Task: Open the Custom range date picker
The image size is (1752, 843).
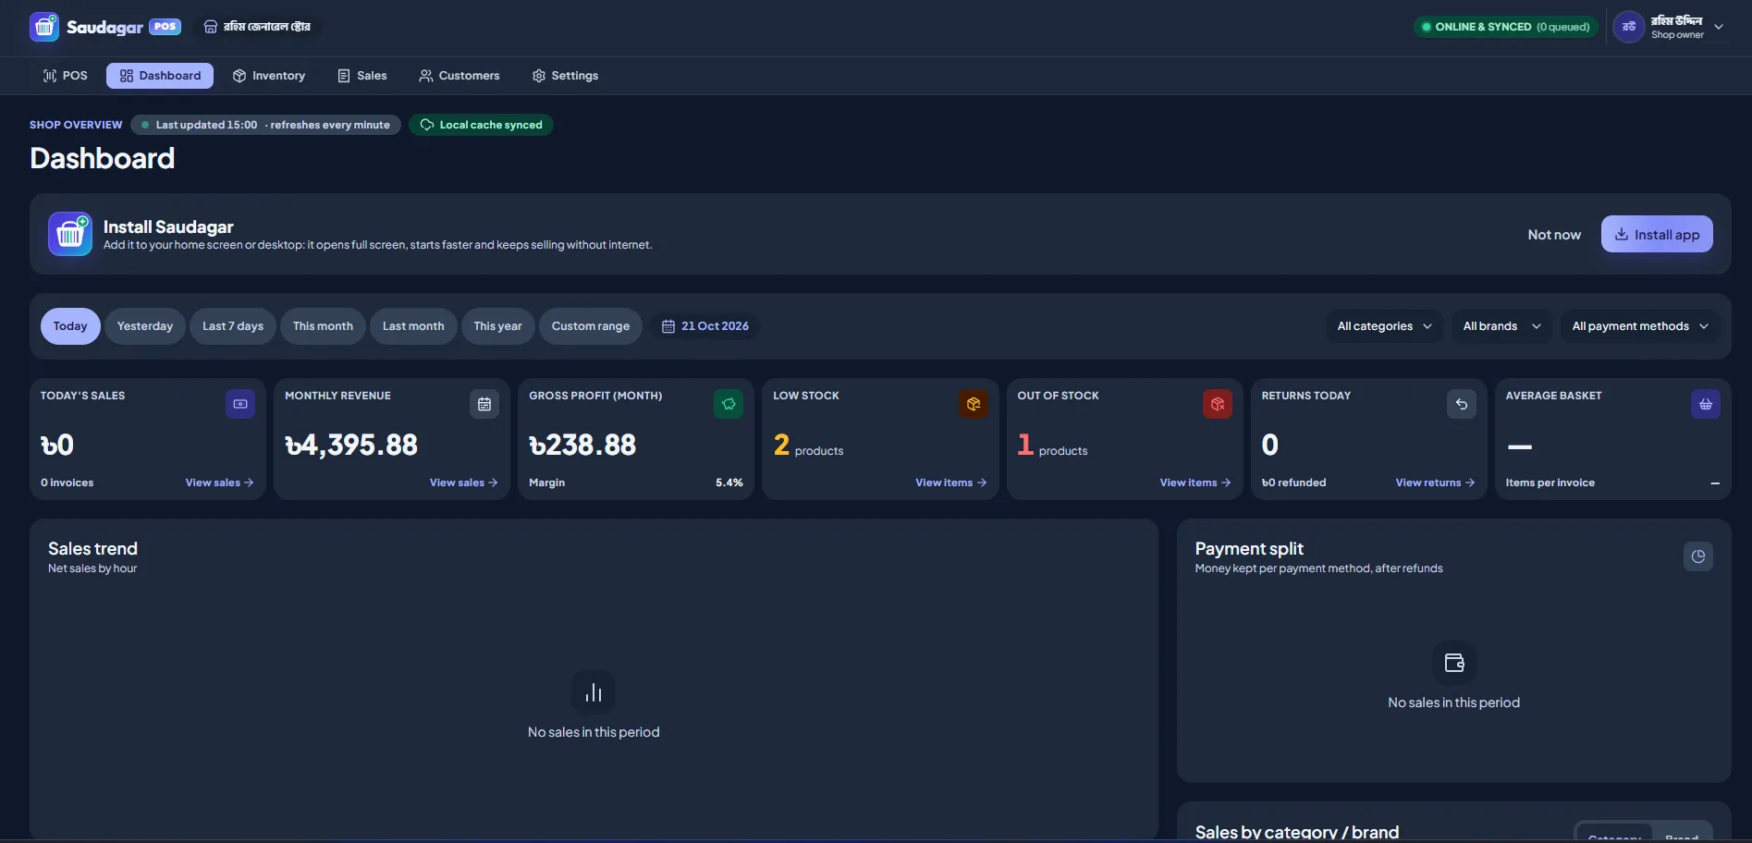Action: tap(591, 326)
